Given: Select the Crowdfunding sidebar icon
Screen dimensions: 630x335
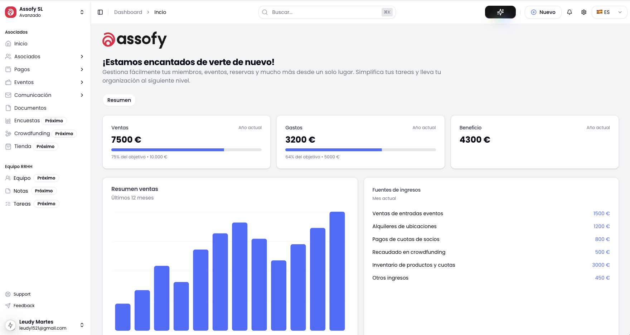Looking at the screenshot, I should [8, 133].
